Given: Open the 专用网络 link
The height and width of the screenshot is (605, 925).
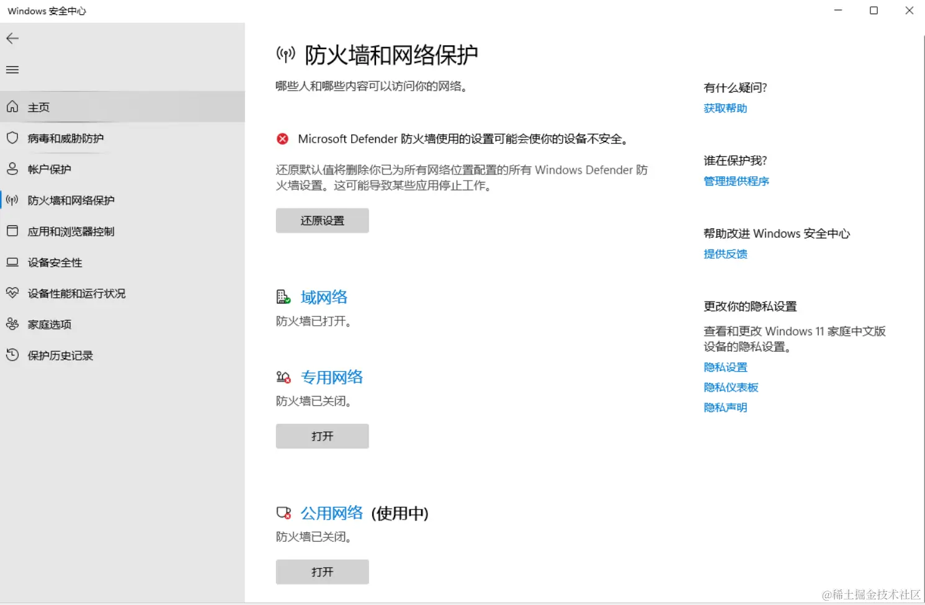Looking at the screenshot, I should tap(332, 377).
